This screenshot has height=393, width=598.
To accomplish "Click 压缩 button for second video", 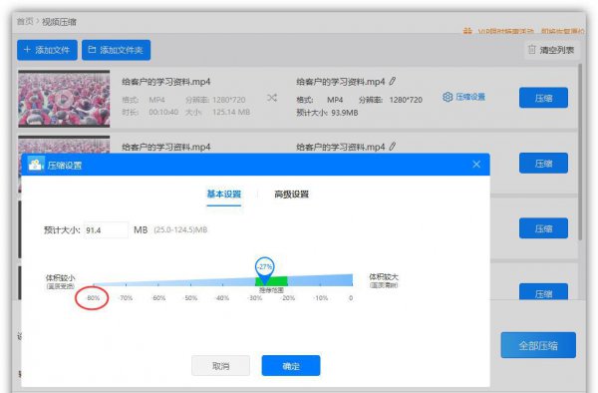I will tap(543, 164).
